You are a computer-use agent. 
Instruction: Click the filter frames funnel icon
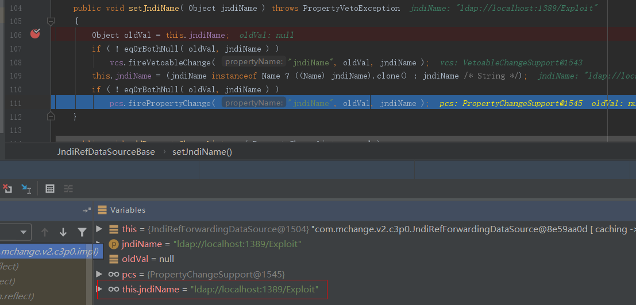click(82, 232)
